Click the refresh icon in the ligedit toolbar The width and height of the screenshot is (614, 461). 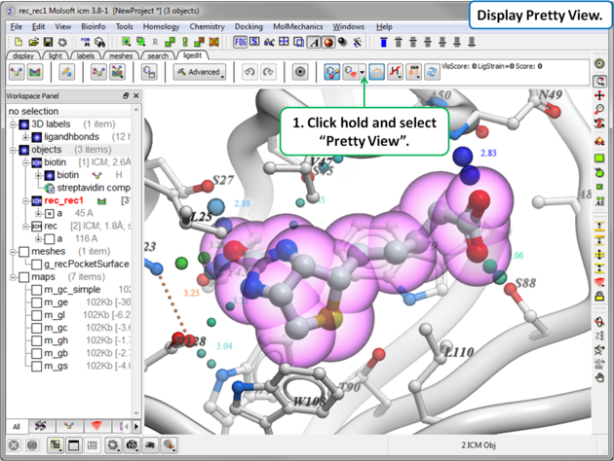click(x=431, y=72)
